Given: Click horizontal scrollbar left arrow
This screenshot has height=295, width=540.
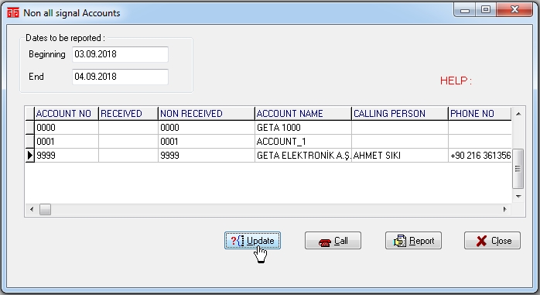Looking at the screenshot, I should point(32,209).
